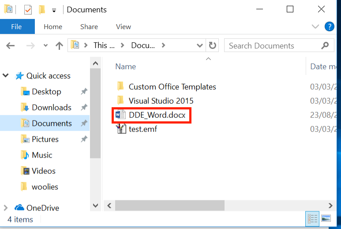Navigate back with the left arrow
The image size is (341, 229).
[11, 45]
